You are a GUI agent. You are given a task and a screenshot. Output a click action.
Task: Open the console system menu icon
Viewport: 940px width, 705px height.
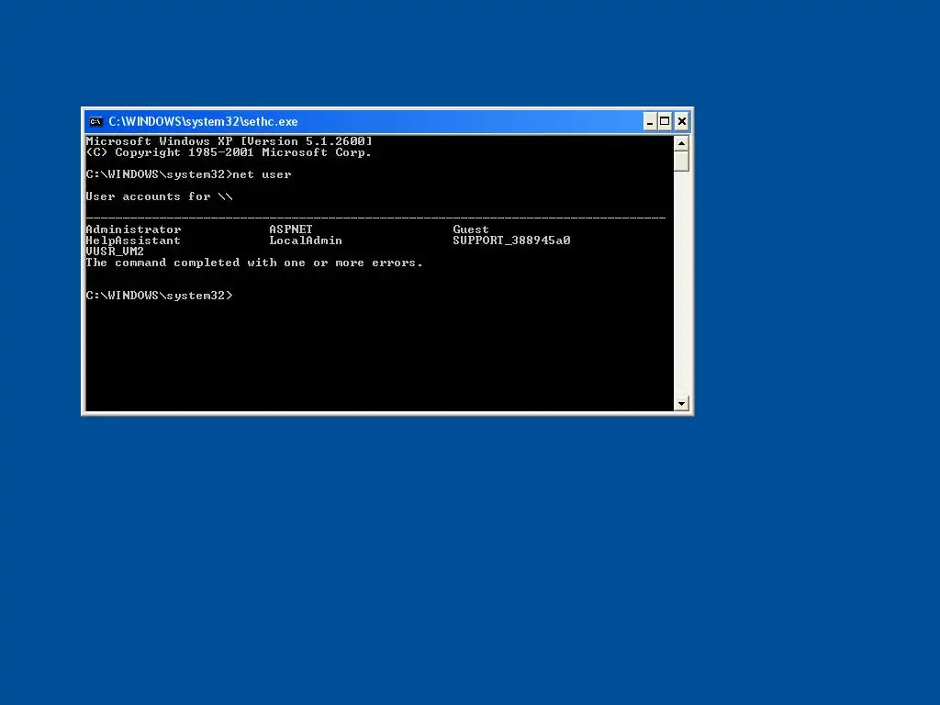pyautogui.click(x=95, y=122)
